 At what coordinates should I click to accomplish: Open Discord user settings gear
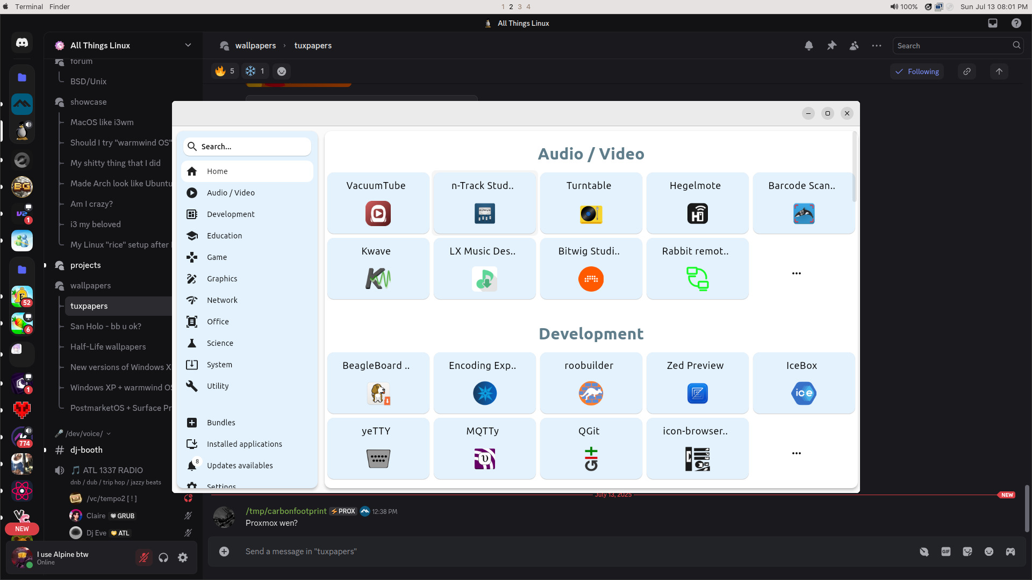coord(183,557)
